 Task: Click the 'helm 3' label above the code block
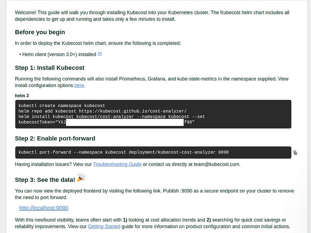(22, 96)
